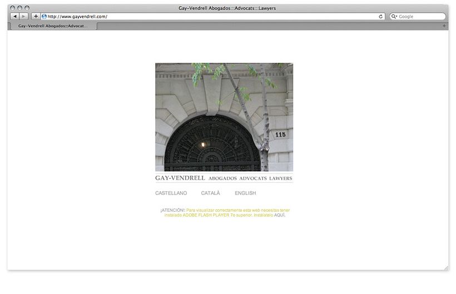
Task: Click the window resize grip corner
Action: 446,268
